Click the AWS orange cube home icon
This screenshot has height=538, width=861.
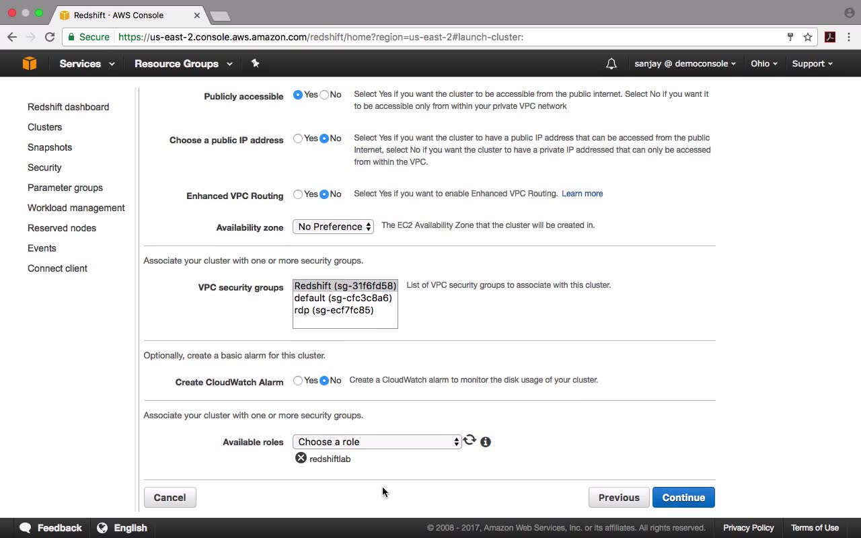point(30,63)
